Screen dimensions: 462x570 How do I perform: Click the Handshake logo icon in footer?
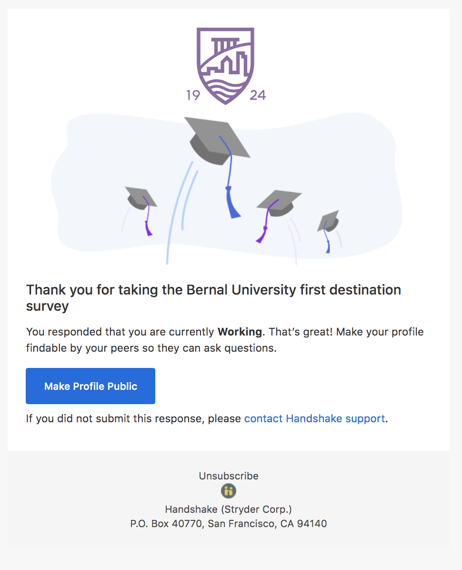[x=229, y=491]
